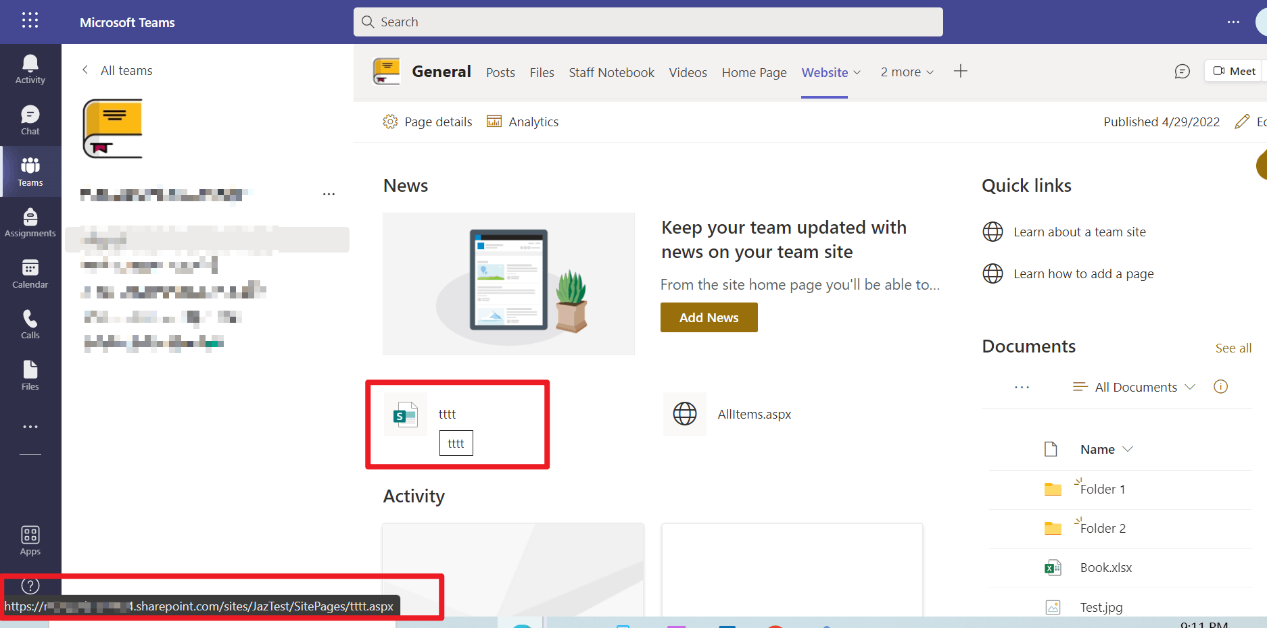This screenshot has height=628, width=1267.
Task: Open Apps store in left rail
Action: click(x=30, y=541)
